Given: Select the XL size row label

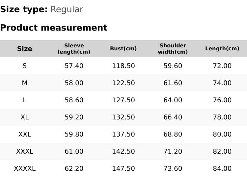Looking at the screenshot, I should point(25,117).
